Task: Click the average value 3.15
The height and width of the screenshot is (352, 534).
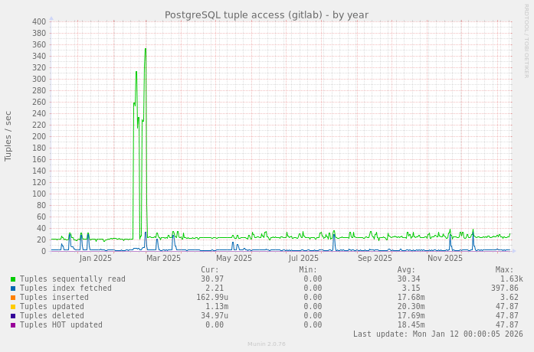Action: [411, 288]
